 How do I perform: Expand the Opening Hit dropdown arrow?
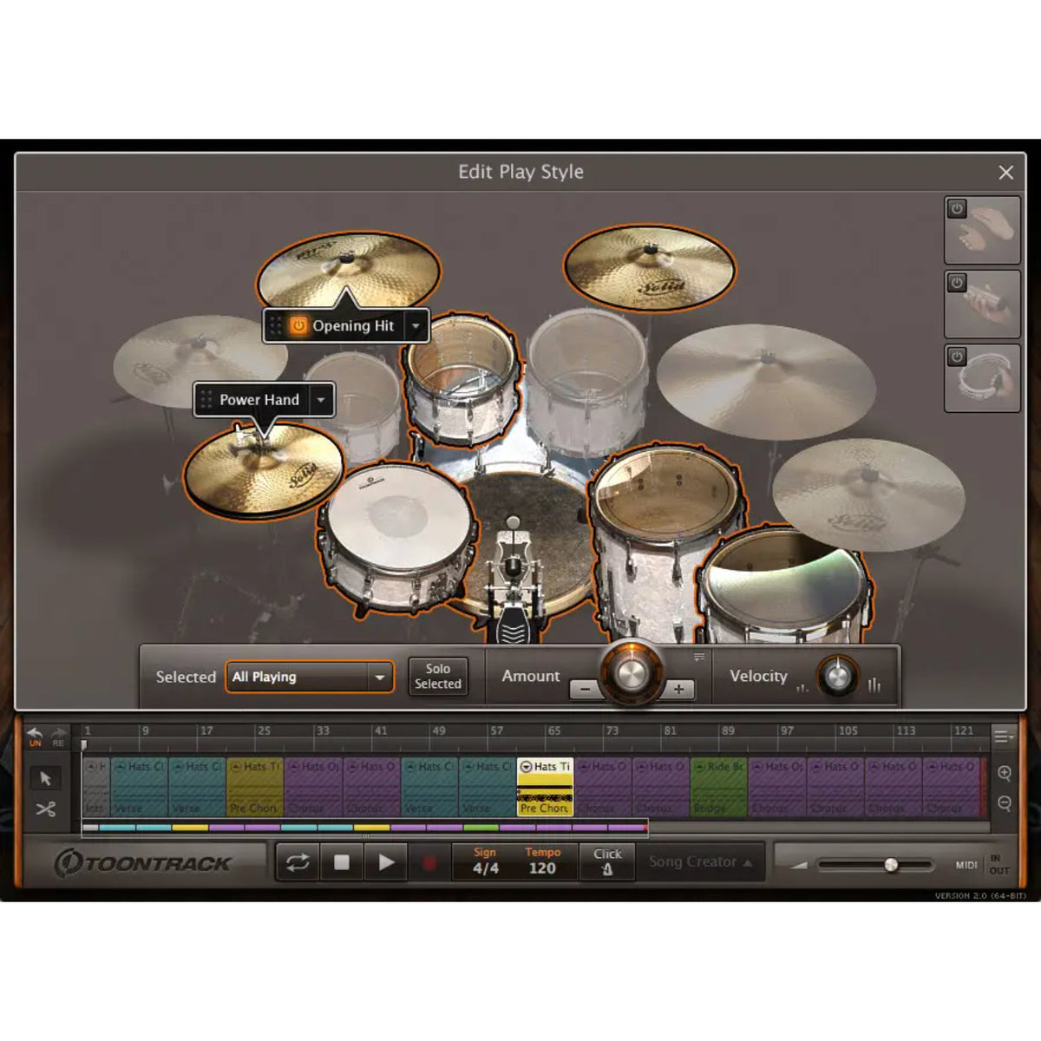click(416, 326)
